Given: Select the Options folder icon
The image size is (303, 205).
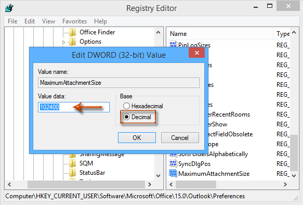Looking at the screenshot, I should (x=73, y=42).
